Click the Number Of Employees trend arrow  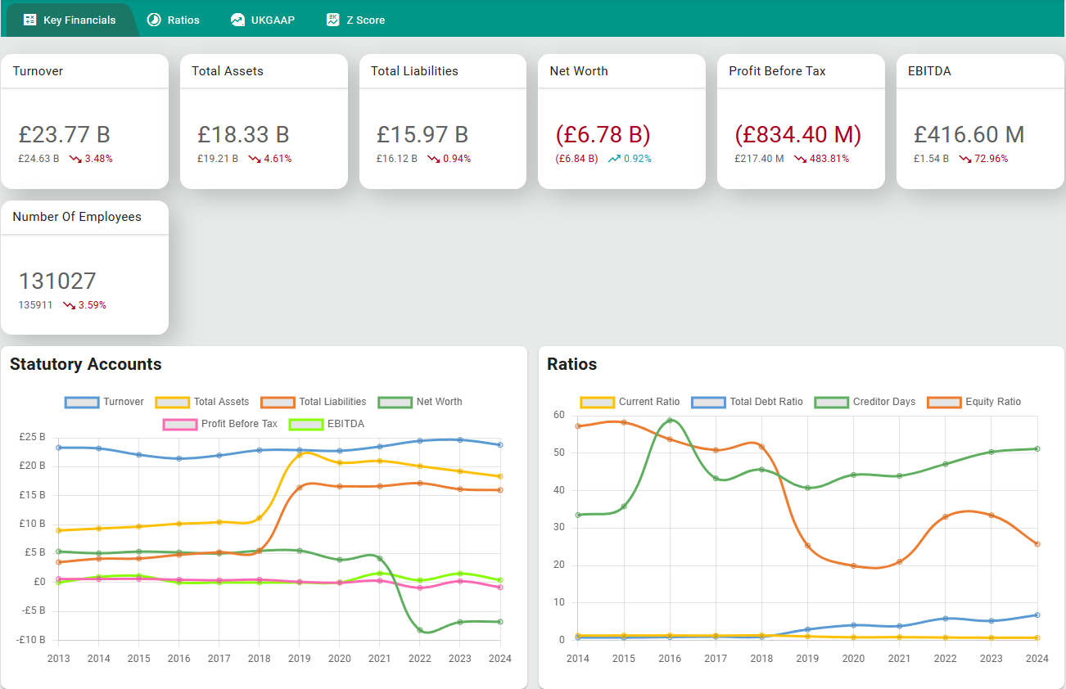pyautogui.click(x=69, y=305)
